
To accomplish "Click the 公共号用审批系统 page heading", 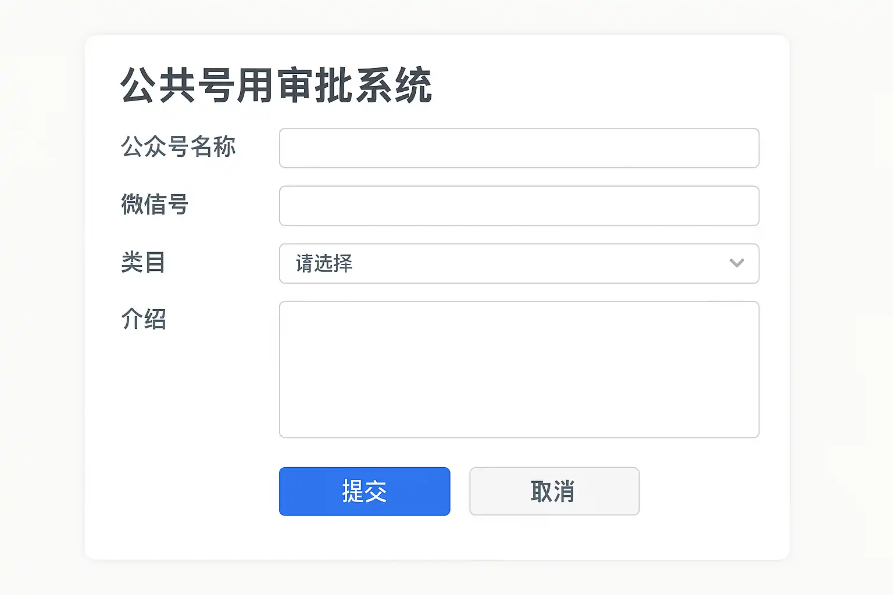I will click(x=276, y=85).
